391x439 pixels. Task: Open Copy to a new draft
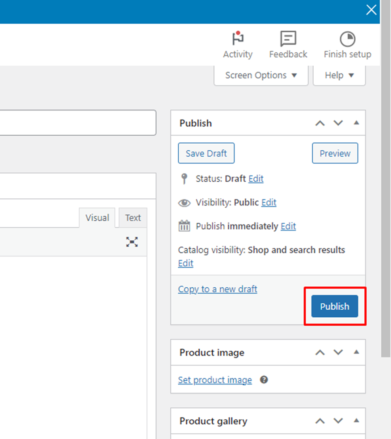tap(217, 289)
